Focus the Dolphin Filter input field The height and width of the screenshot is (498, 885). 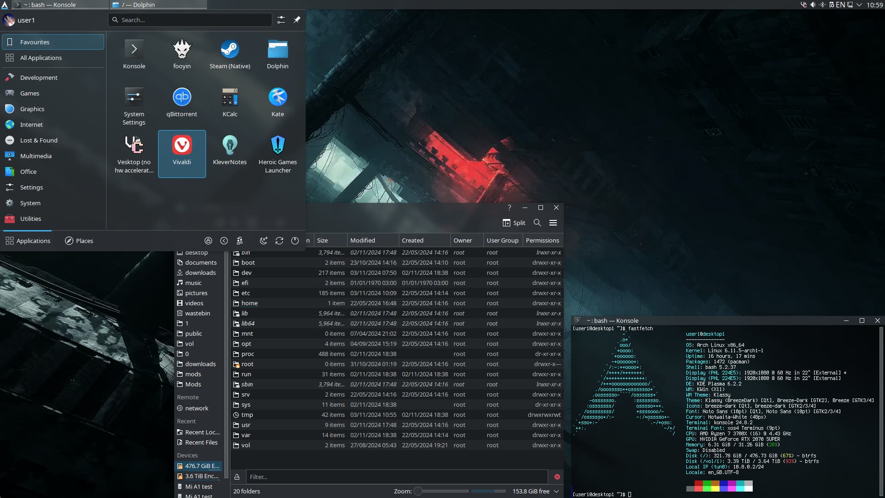(397, 477)
